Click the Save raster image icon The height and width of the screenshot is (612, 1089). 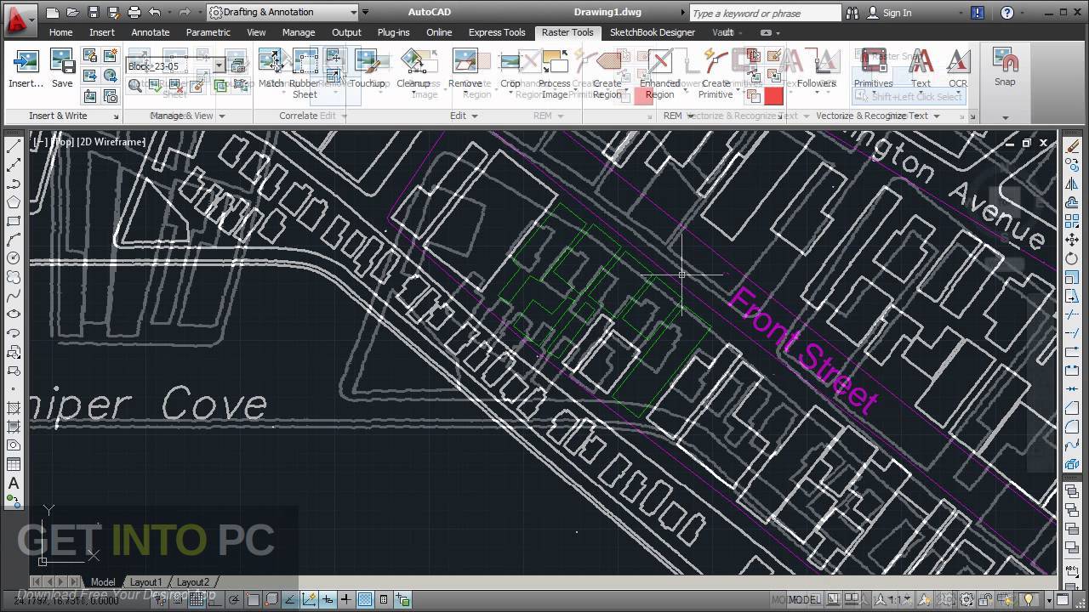pyautogui.click(x=62, y=62)
